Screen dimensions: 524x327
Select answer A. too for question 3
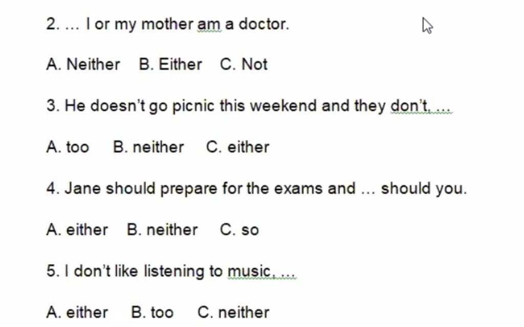tap(68, 147)
